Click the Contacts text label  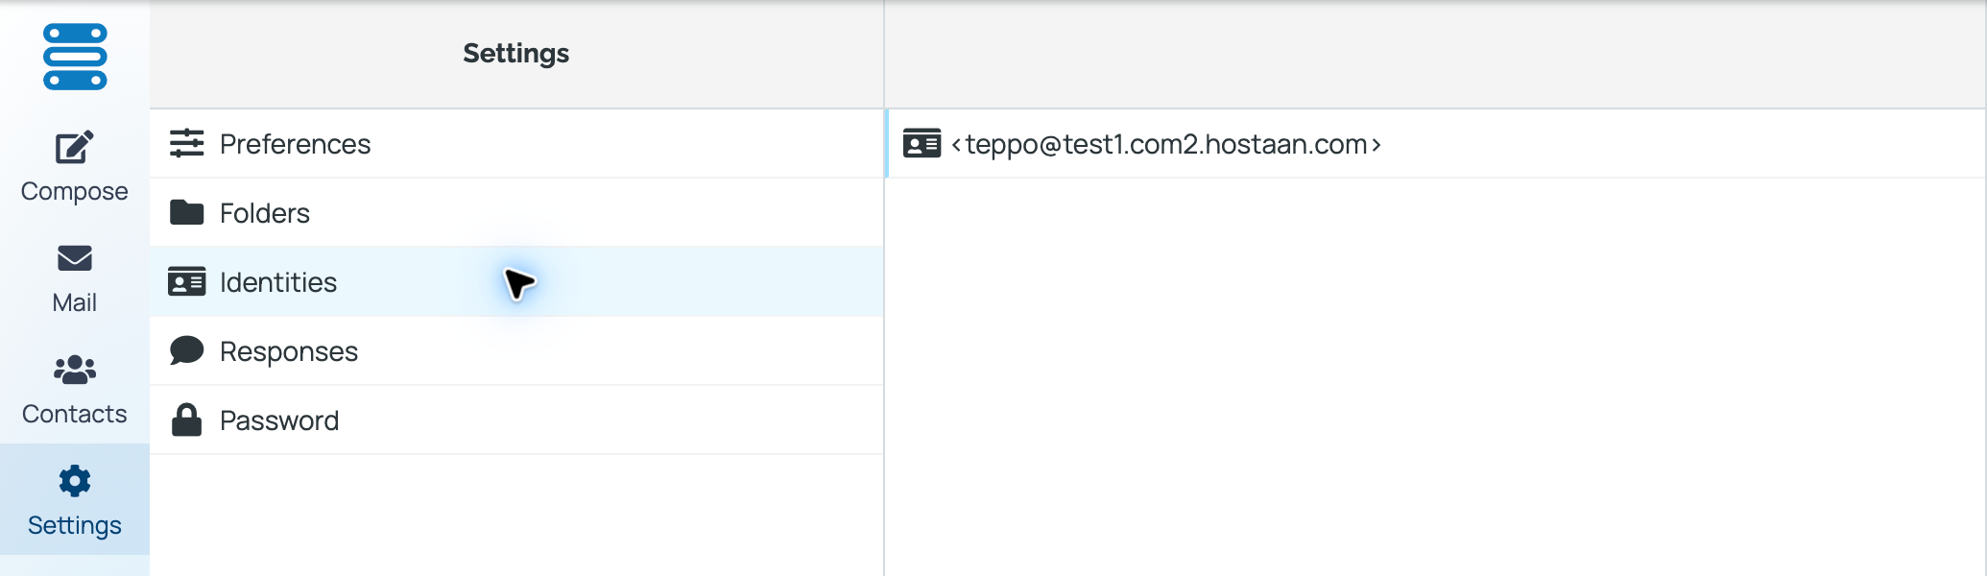75,414
